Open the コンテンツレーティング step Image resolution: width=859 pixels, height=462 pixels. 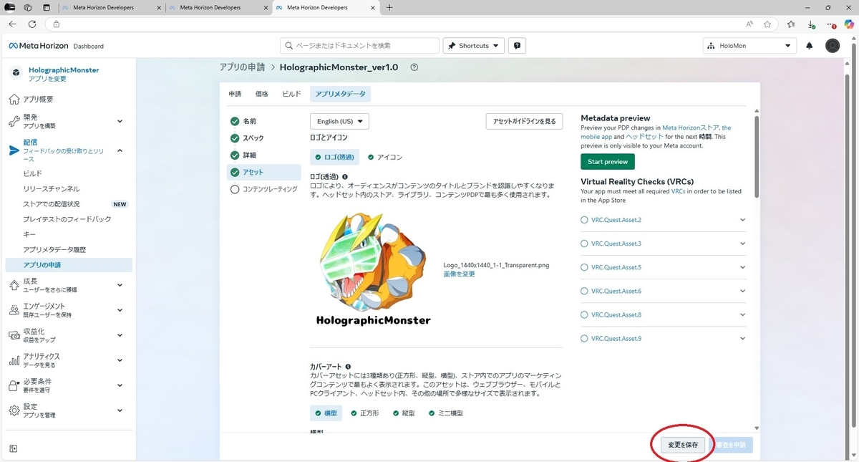[x=263, y=189]
